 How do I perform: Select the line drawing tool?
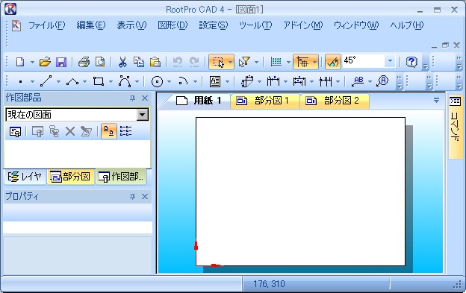(46, 81)
